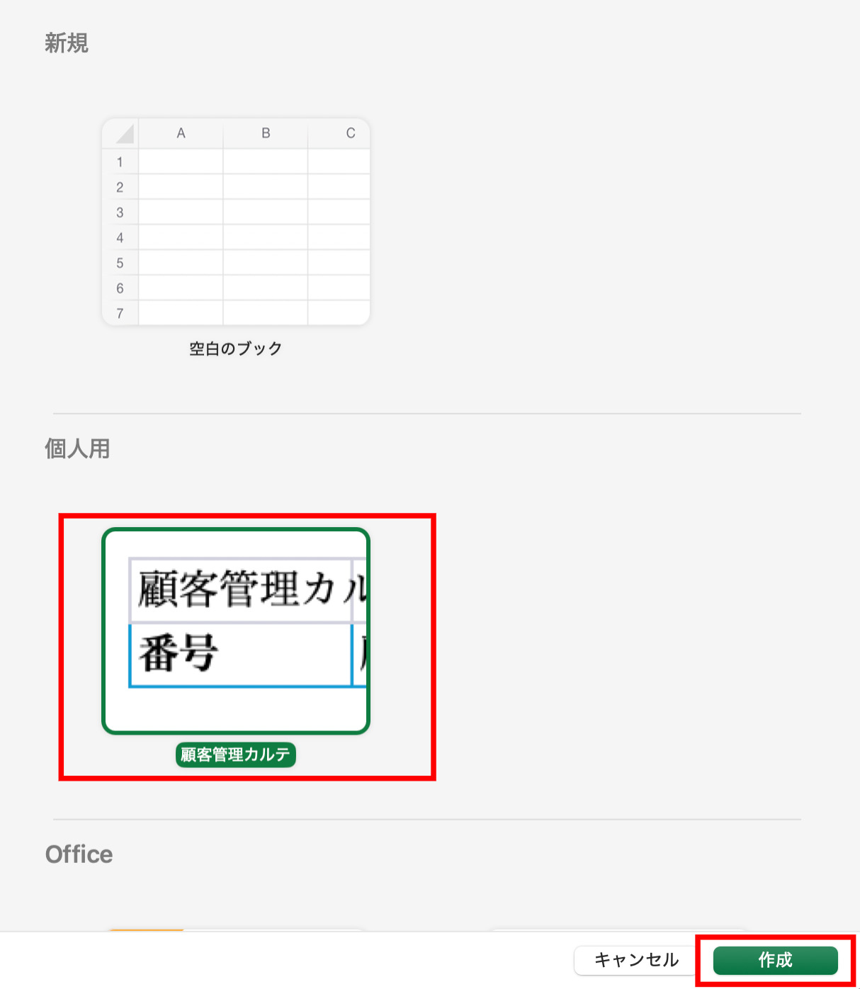Click the 個人用 section heading
Screen dimensions: 860x989
78,449
